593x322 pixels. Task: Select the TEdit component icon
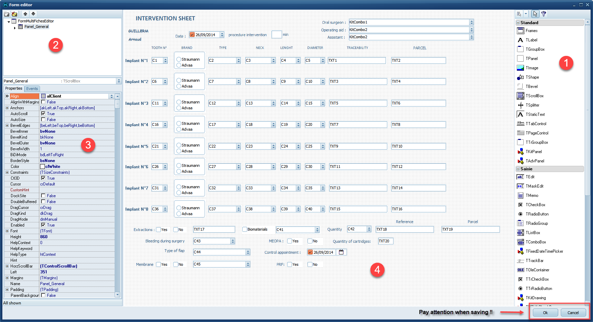pyautogui.click(x=521, y=177)
